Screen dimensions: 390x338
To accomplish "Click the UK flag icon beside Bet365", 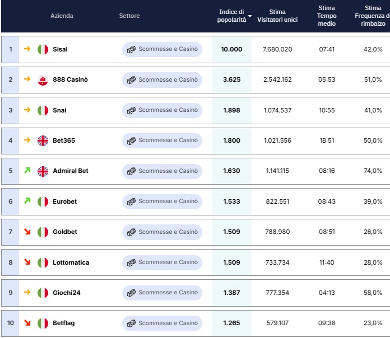I will coord(43,140).
